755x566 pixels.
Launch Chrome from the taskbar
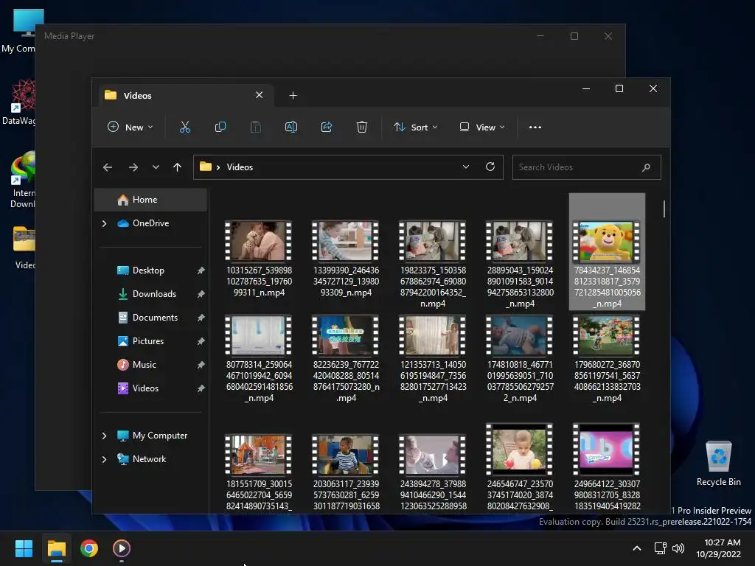point(89,548)
